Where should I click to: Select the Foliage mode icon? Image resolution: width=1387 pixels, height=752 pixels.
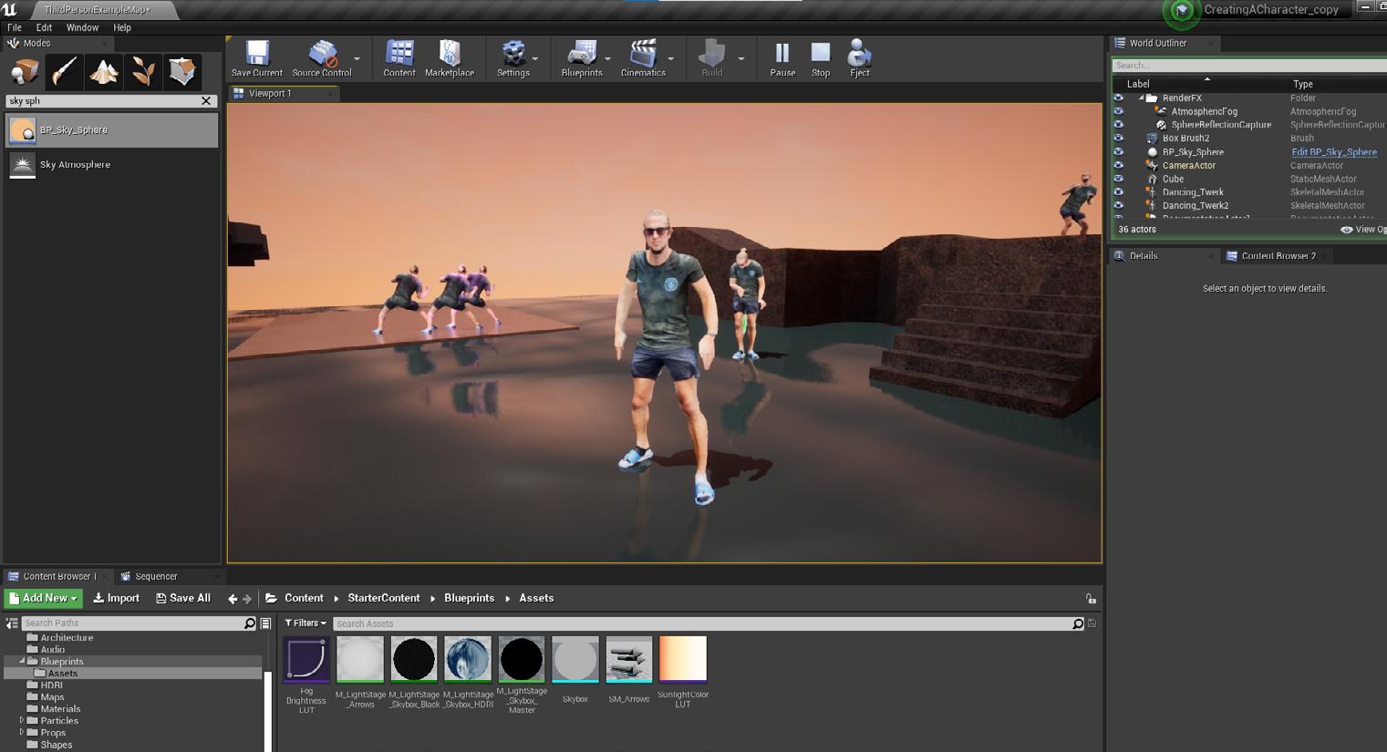pos(143,72)
